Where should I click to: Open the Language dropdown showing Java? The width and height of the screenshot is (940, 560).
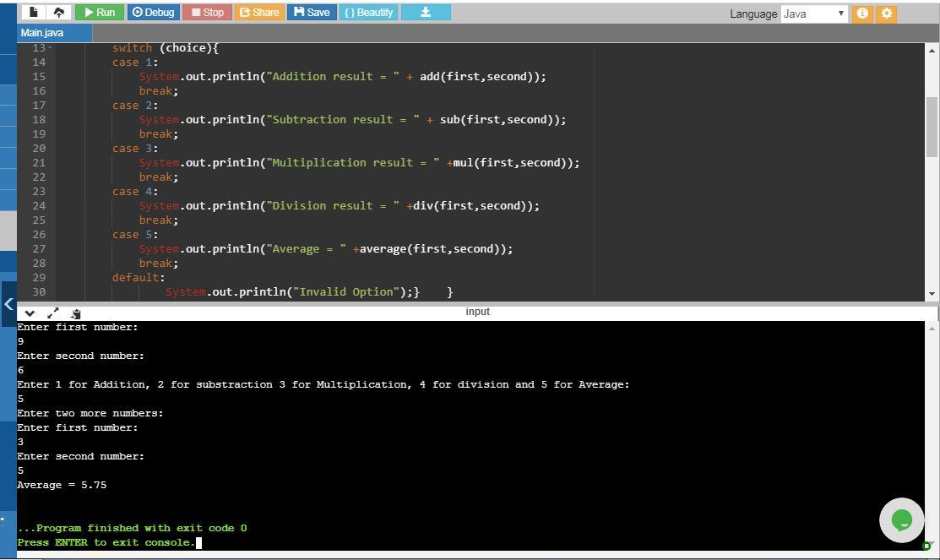point(814,14)
